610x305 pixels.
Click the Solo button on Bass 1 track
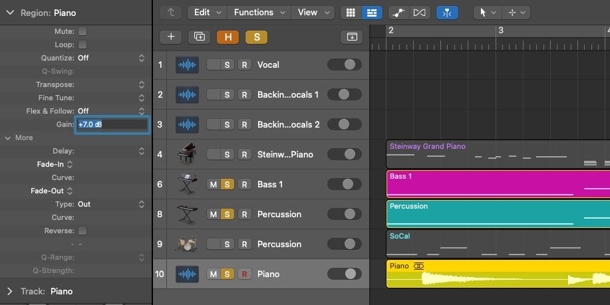[x=228, y=184]
